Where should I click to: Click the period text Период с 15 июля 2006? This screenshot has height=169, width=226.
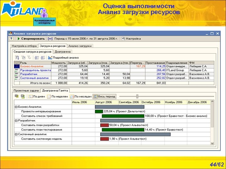click(x=86, y=39)
